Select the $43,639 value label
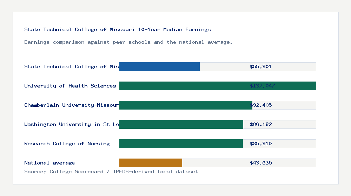The width and height of the screenshot is (351, 196). [x=261, y=163]
